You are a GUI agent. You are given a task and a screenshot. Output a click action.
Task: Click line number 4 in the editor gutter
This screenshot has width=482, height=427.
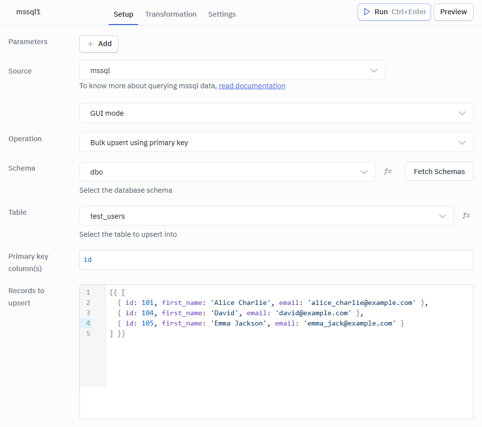(88, 324)
